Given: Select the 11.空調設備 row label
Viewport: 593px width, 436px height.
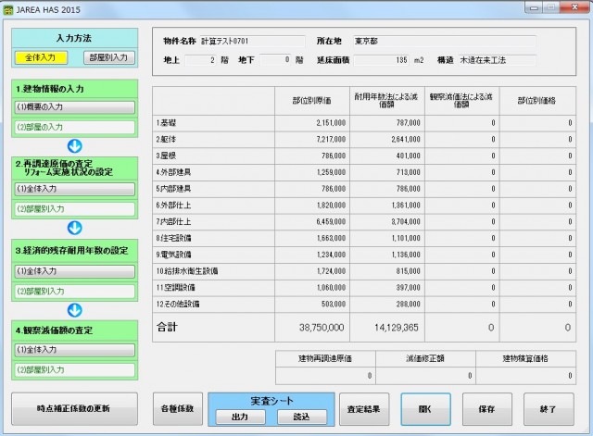Looking at the screenshot, I should (175, 288).
